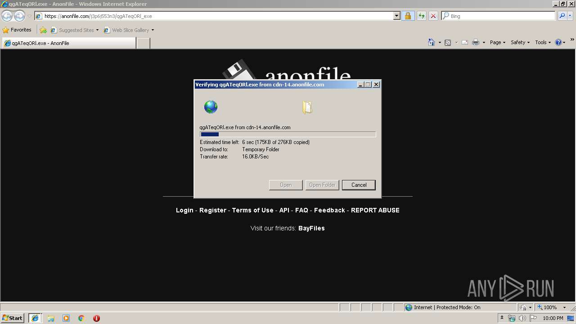Open Google Chrome taskbar icon
This screenshot has width=576, height=324.
81,318
